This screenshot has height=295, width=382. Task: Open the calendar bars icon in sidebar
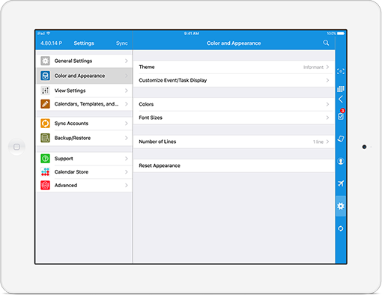point(341,89)
